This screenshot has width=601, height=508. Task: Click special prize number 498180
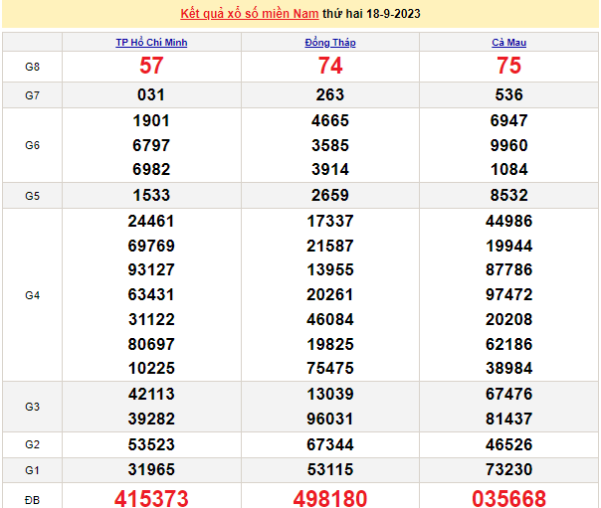click(329, 498)
